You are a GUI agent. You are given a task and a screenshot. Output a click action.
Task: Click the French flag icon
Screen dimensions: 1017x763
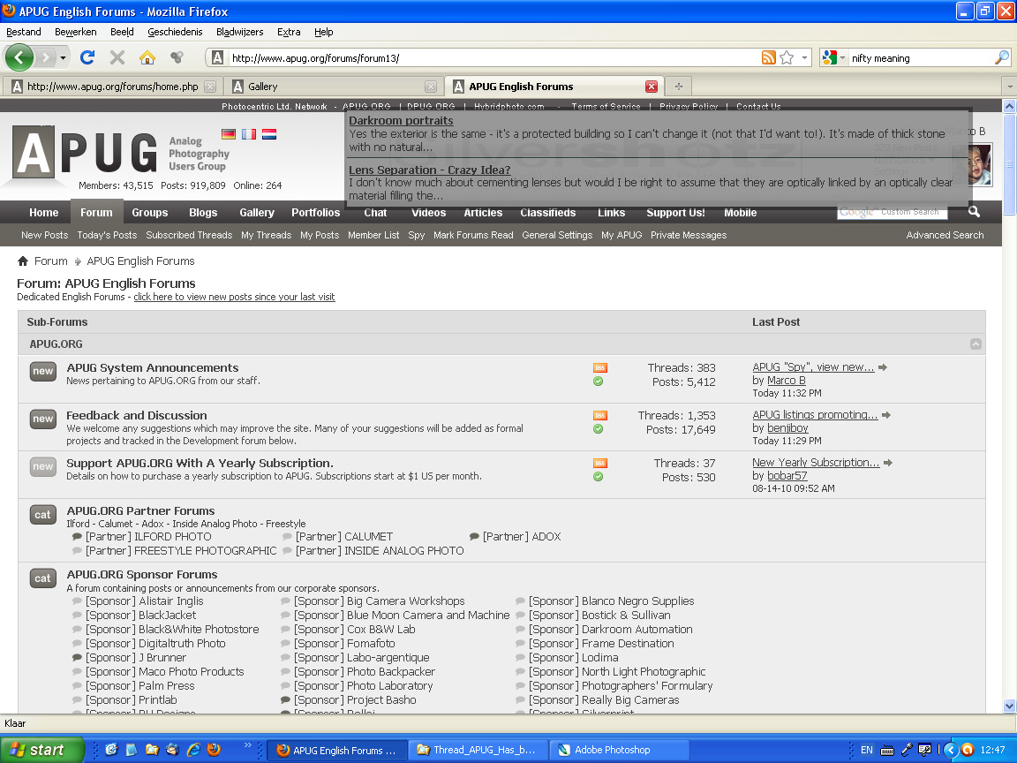[248, 133]
